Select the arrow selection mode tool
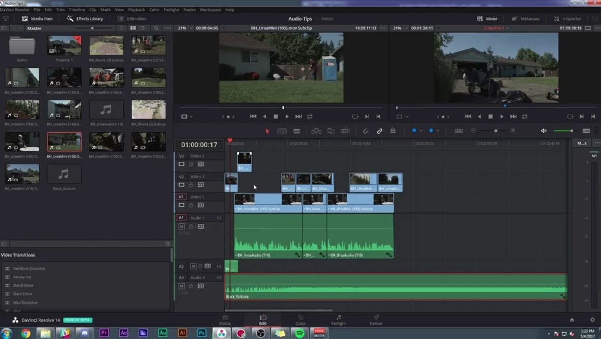 [x=267, y=131]
